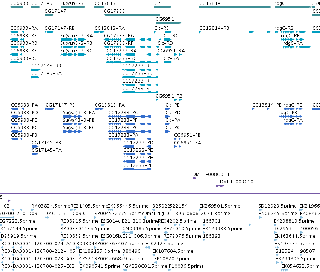The height and width of the screenshot is (272, 320).
Task: Click the CG13813 gene label
Action: point(105,3)
